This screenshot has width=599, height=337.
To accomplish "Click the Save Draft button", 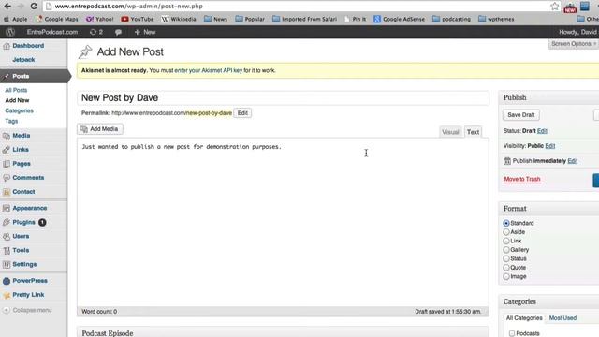I will pos(520,115).
